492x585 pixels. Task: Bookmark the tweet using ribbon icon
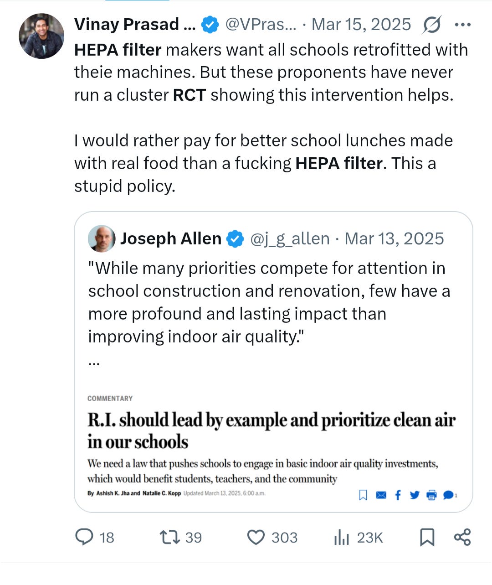point(427,537)
